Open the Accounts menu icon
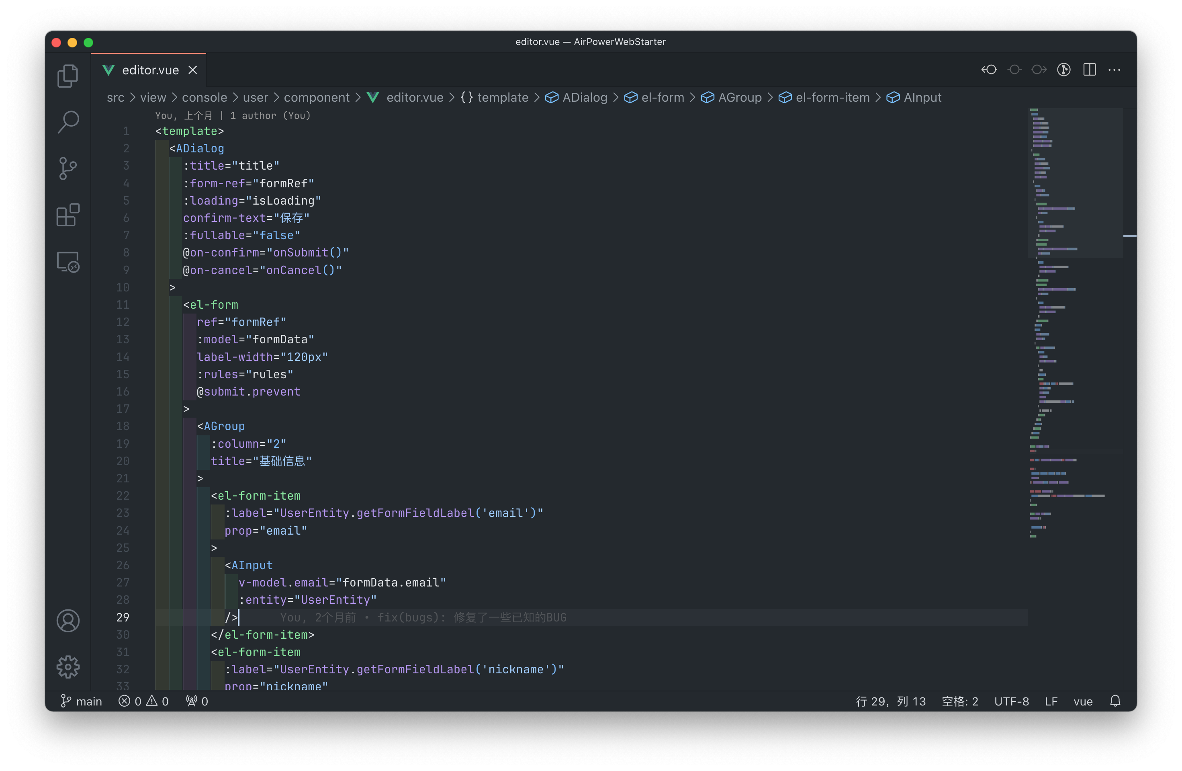This screenshot has width=1182, height=771. (68, 621)
